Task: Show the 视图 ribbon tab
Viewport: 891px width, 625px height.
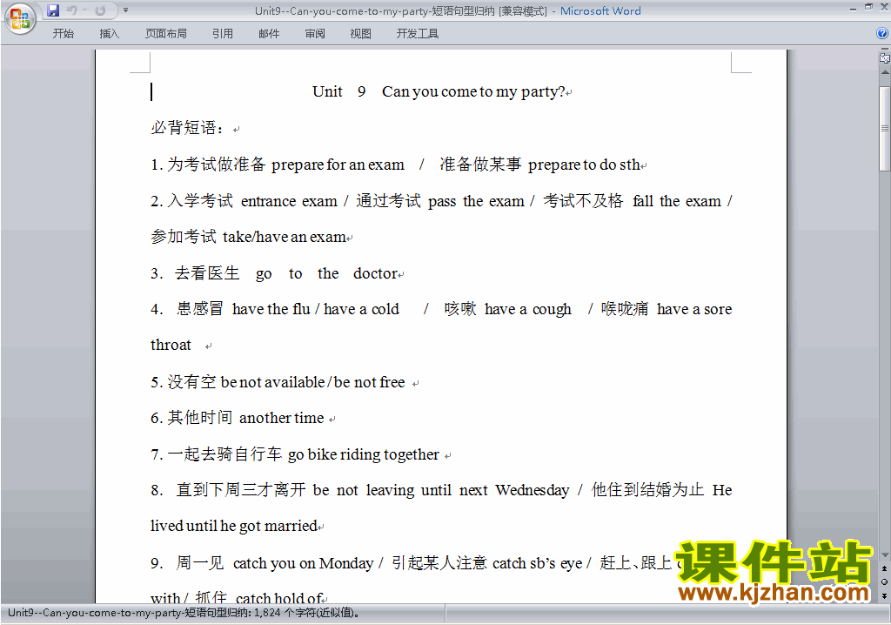Action: [361, 34]
